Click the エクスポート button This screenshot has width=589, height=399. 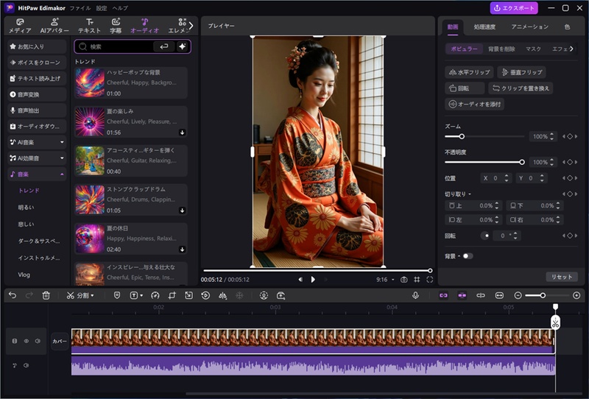coord(513,8)
